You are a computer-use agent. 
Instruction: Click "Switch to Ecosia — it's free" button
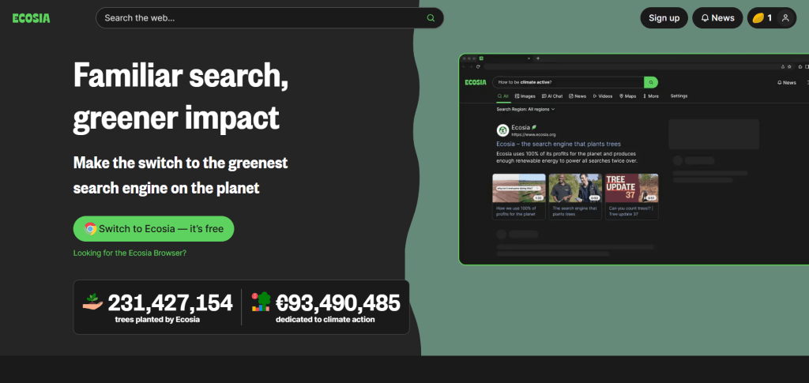[154, 229]
